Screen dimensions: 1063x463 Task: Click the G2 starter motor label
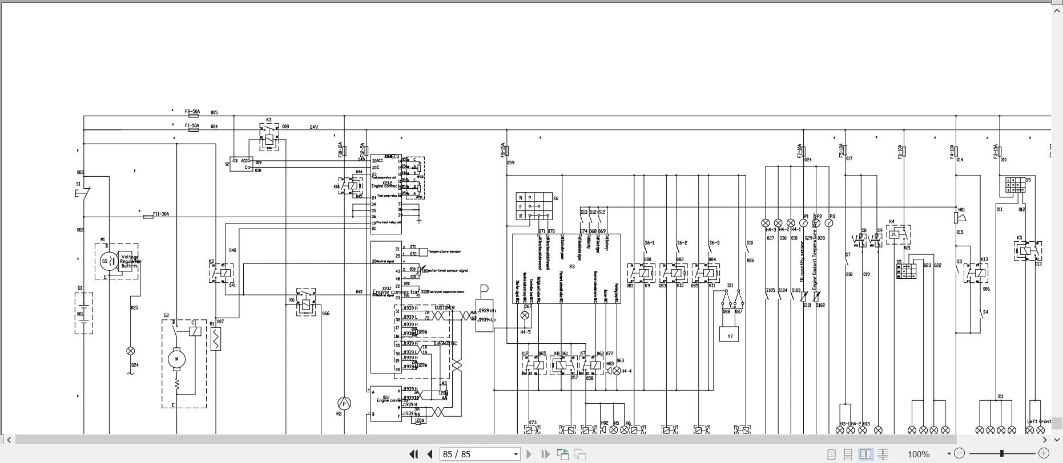pyautogui.click(x=166, y=315)
